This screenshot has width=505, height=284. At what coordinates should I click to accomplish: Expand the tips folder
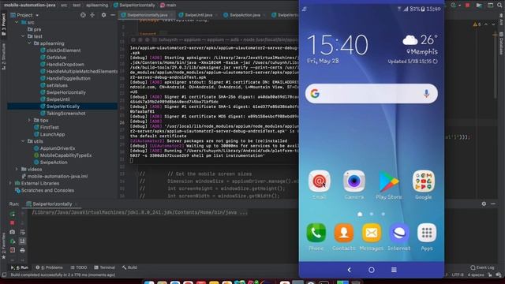[29, 120]
